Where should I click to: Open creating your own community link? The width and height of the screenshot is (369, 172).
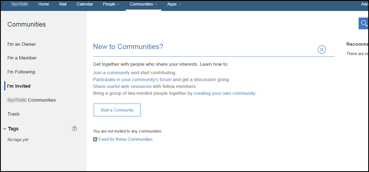click(224, 93)
